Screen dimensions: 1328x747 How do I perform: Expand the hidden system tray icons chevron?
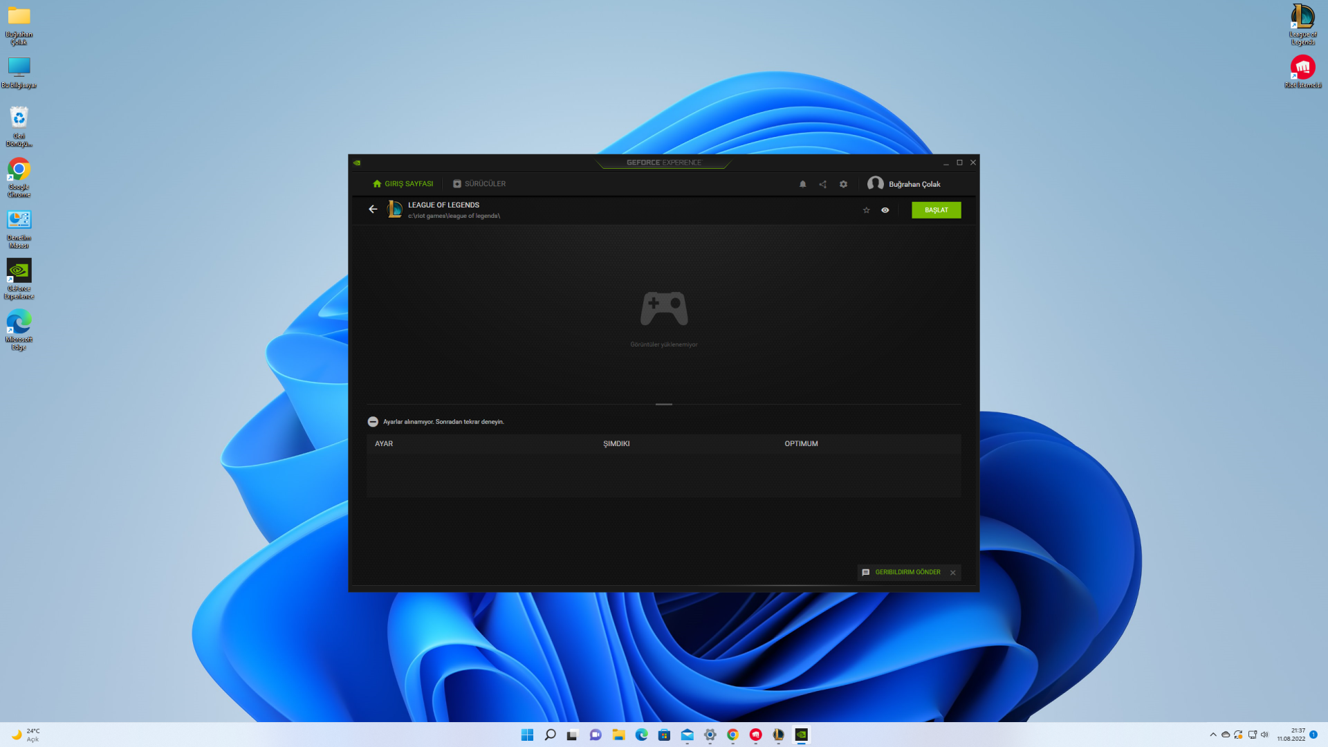pos(1212,735)
